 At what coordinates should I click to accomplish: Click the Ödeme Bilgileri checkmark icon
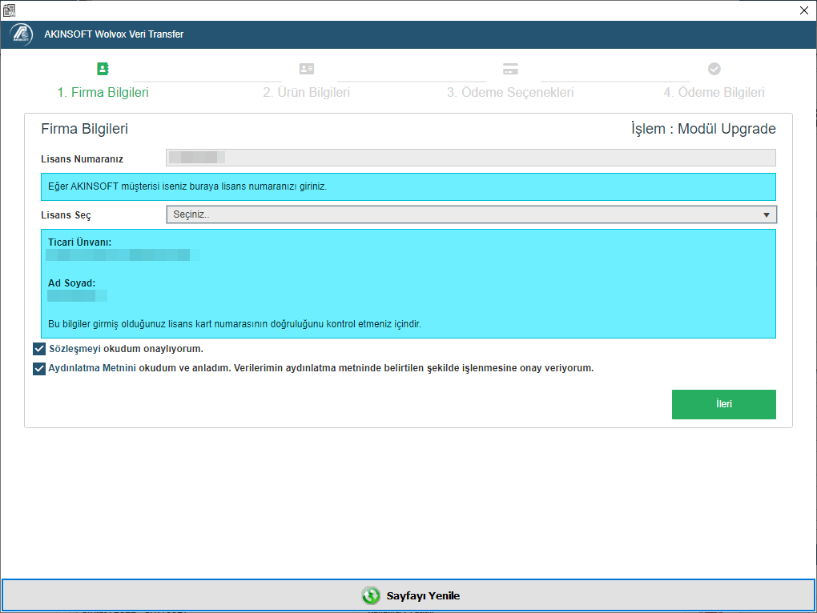[x=714, y=69]
